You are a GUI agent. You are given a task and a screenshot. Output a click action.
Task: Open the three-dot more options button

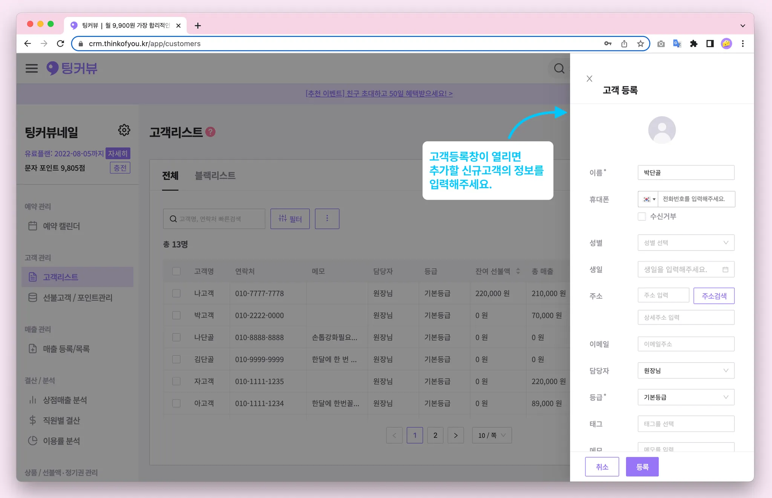[327, 218]
